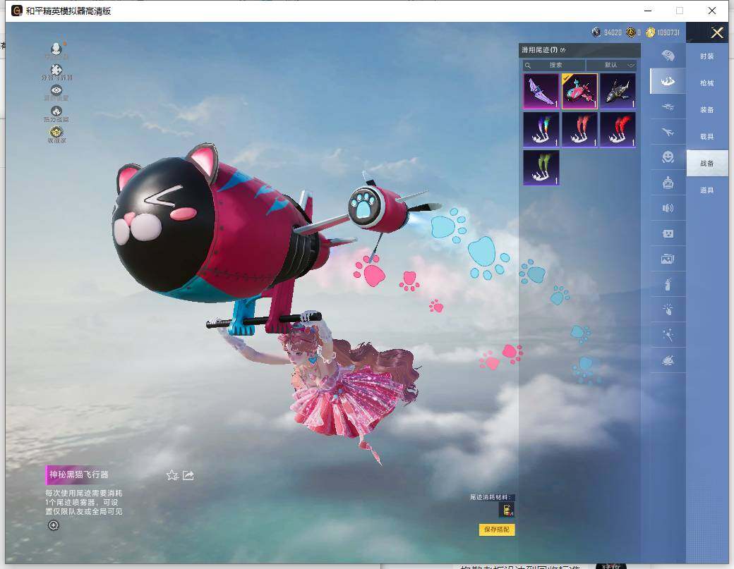
Task: Click the gold coin currency icon
Action: pyautogui.click(x=650, y=32)
